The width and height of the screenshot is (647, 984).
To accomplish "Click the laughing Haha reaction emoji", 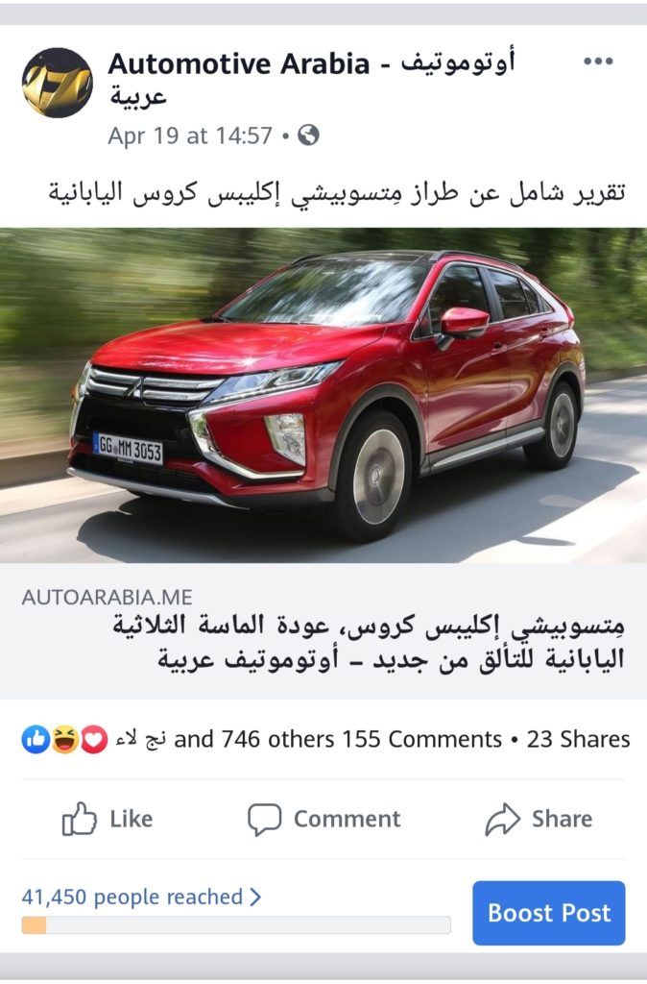I will pyautogui.click(x=64, y=739).
